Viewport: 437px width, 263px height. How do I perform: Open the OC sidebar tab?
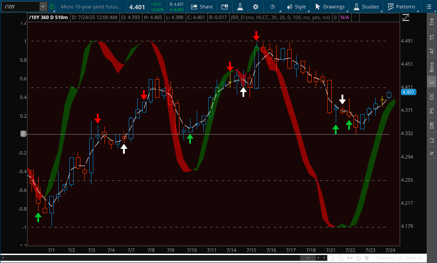click(432, 96)
